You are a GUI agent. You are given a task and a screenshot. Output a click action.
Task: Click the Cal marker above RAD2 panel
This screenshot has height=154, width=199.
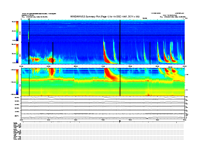coord(29,19)
